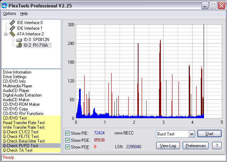227x162 pixels.
Task: Select ATA Interface 2 in tree
Action: 30,34
